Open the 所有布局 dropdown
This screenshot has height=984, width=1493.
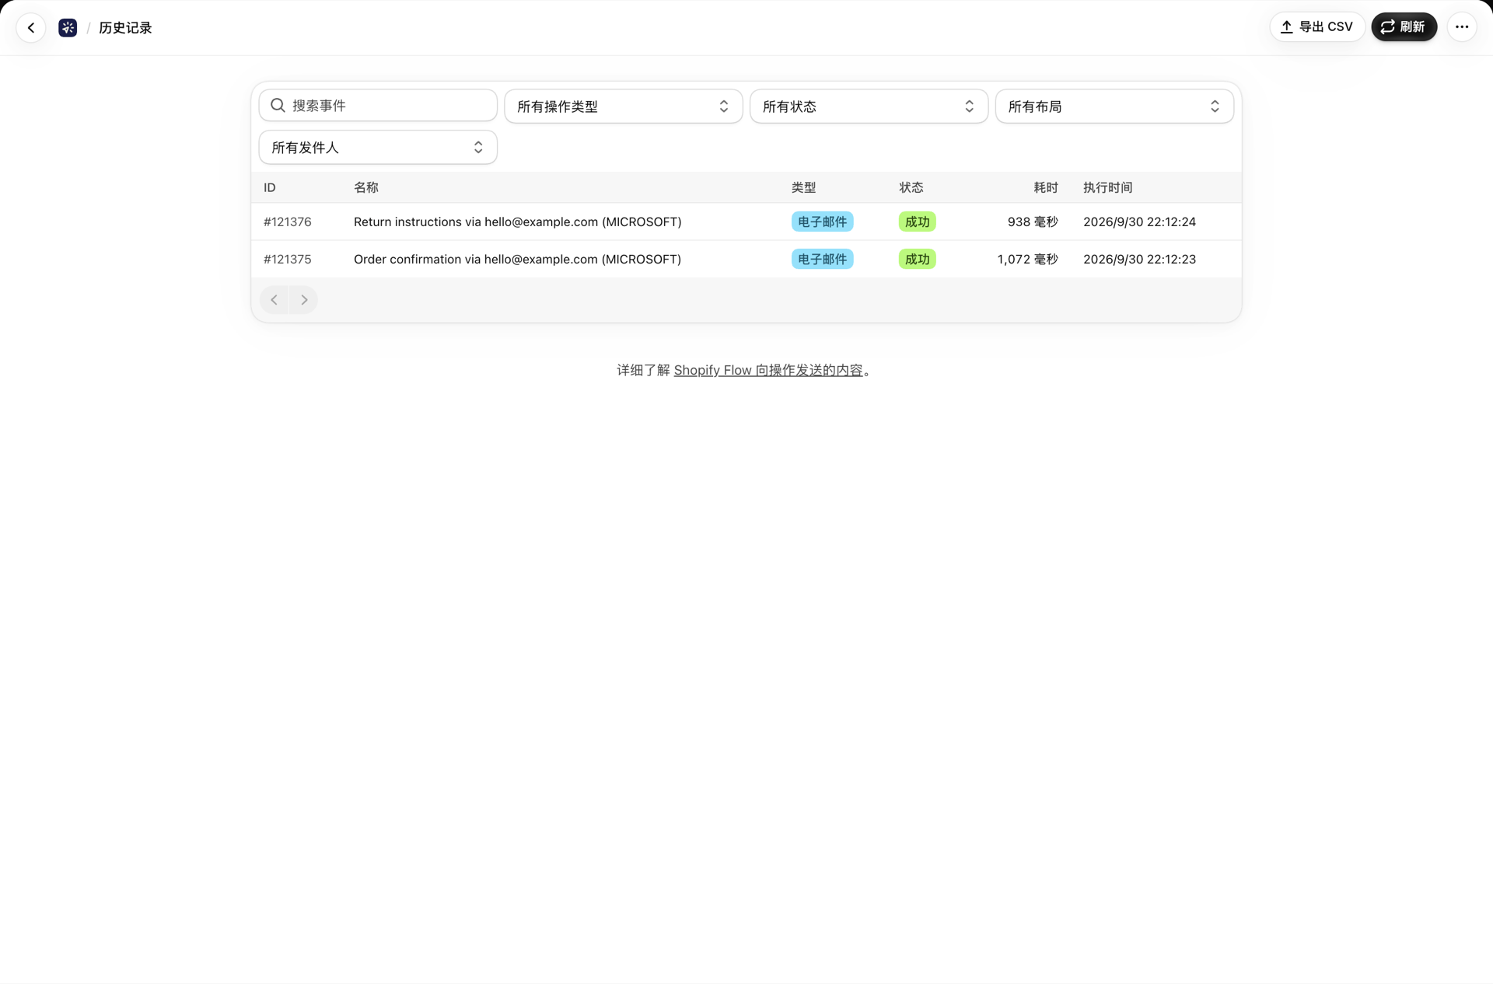coord(1114,106)
